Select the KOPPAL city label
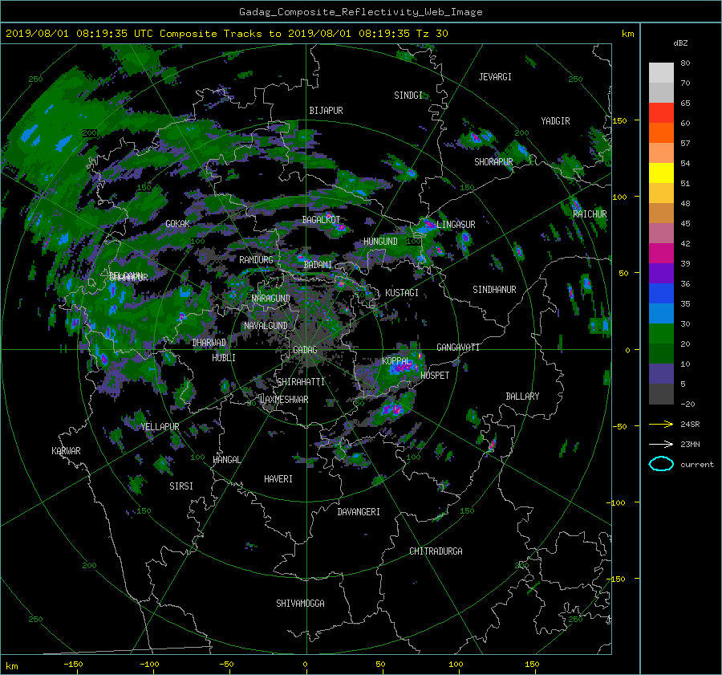The height and width of the screenshot is (675, 722). pyautogui.click(x=396, y=360)
